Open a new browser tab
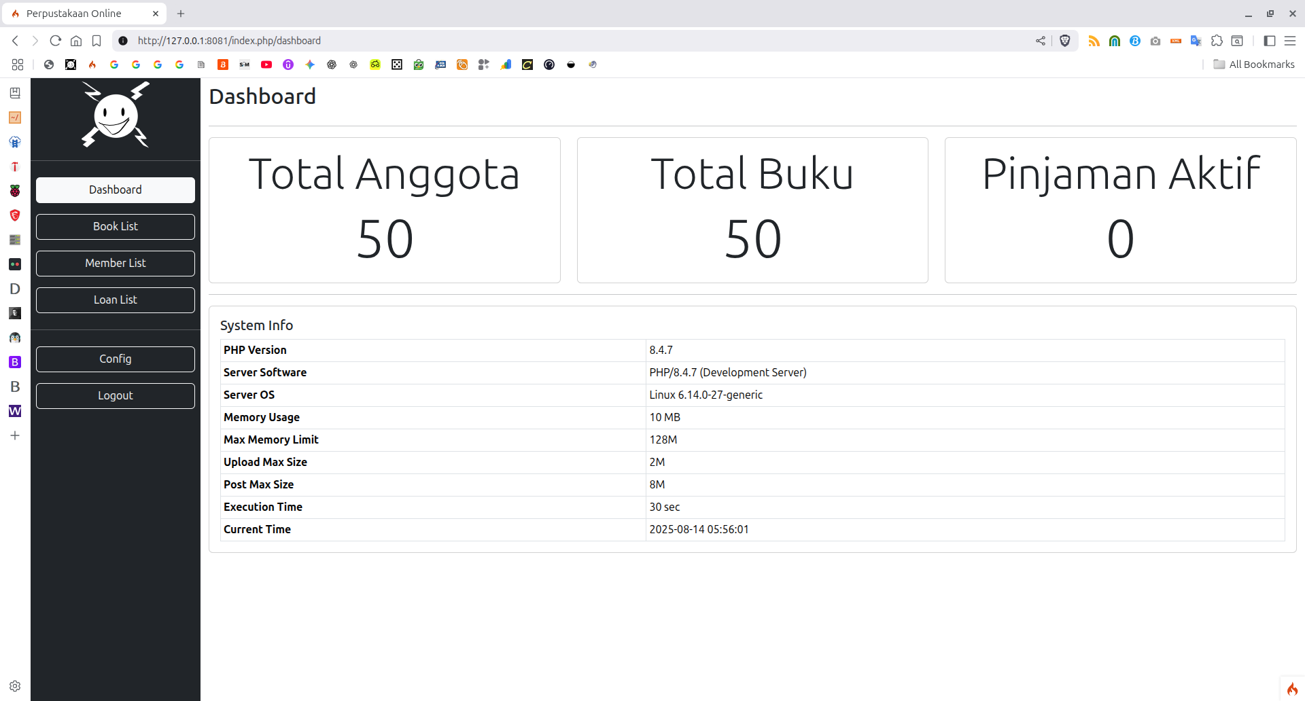Image resolution: width=1305 pixels, height=701 pixels. click(181, 14)
